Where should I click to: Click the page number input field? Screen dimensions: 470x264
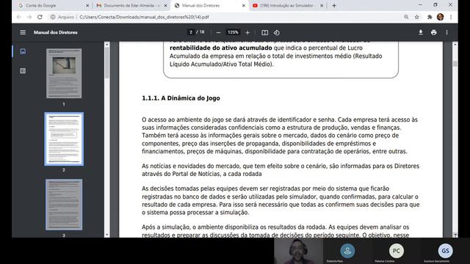191,32
